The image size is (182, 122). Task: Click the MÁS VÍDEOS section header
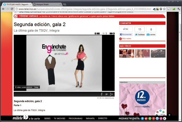point(142,46)
